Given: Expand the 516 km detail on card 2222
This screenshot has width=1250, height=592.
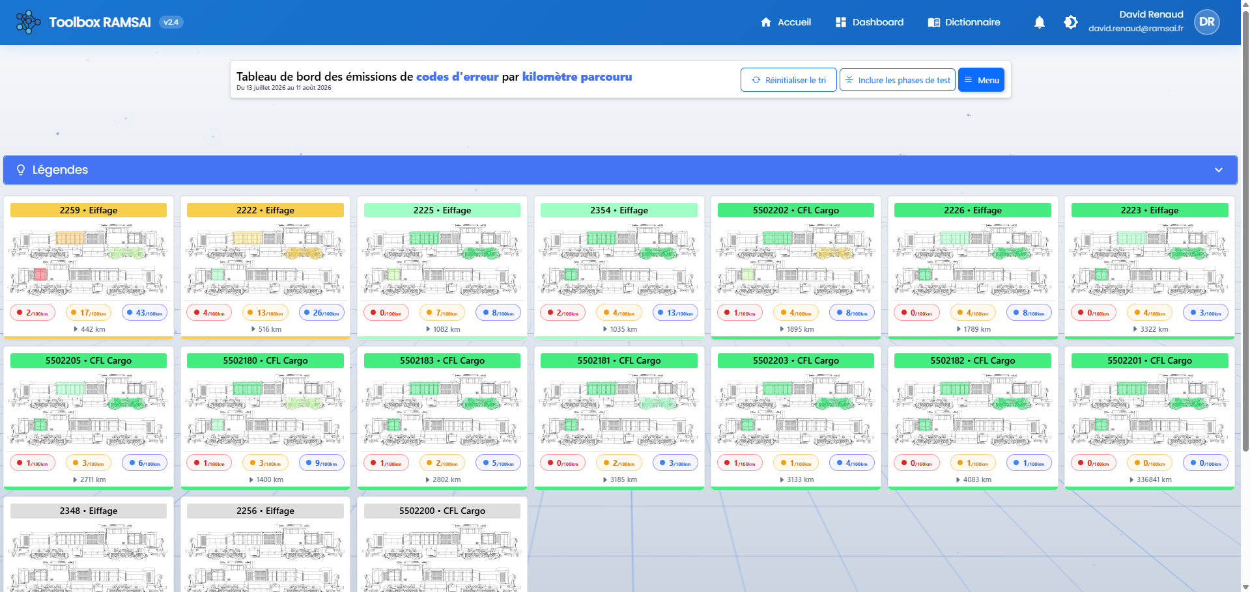Looking at the screenshot, I should tap(266, 329).
